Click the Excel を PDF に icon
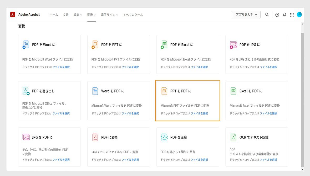The height and width of the screenshot is (176, 310). point(233,91)
